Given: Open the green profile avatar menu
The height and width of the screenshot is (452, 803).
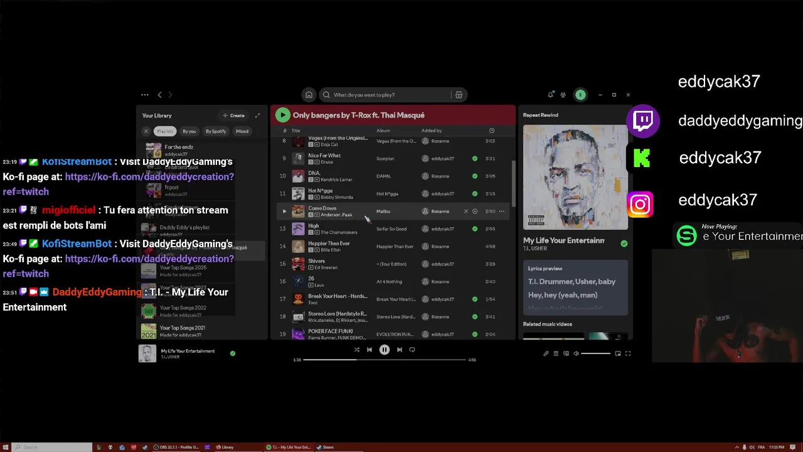Looking at the screenshot, I should (580, 95).
